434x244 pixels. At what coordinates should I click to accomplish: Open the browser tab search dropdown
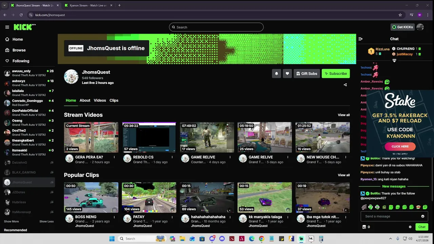[4, 5]
